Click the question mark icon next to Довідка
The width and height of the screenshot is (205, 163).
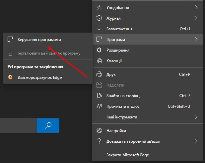tap(99, 141)
